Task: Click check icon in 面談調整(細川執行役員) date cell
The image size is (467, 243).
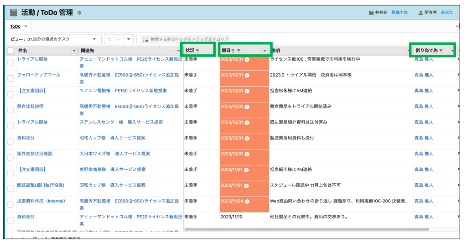Action: pos(246,186)
